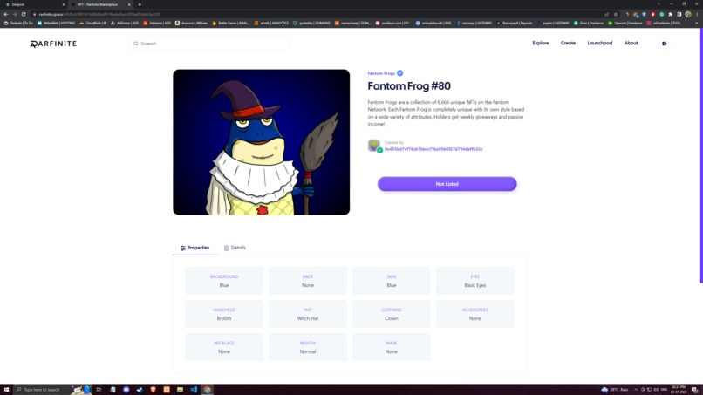
Task: Open the AdSense | ADS bookmark
Action: (x=125, y=23)
